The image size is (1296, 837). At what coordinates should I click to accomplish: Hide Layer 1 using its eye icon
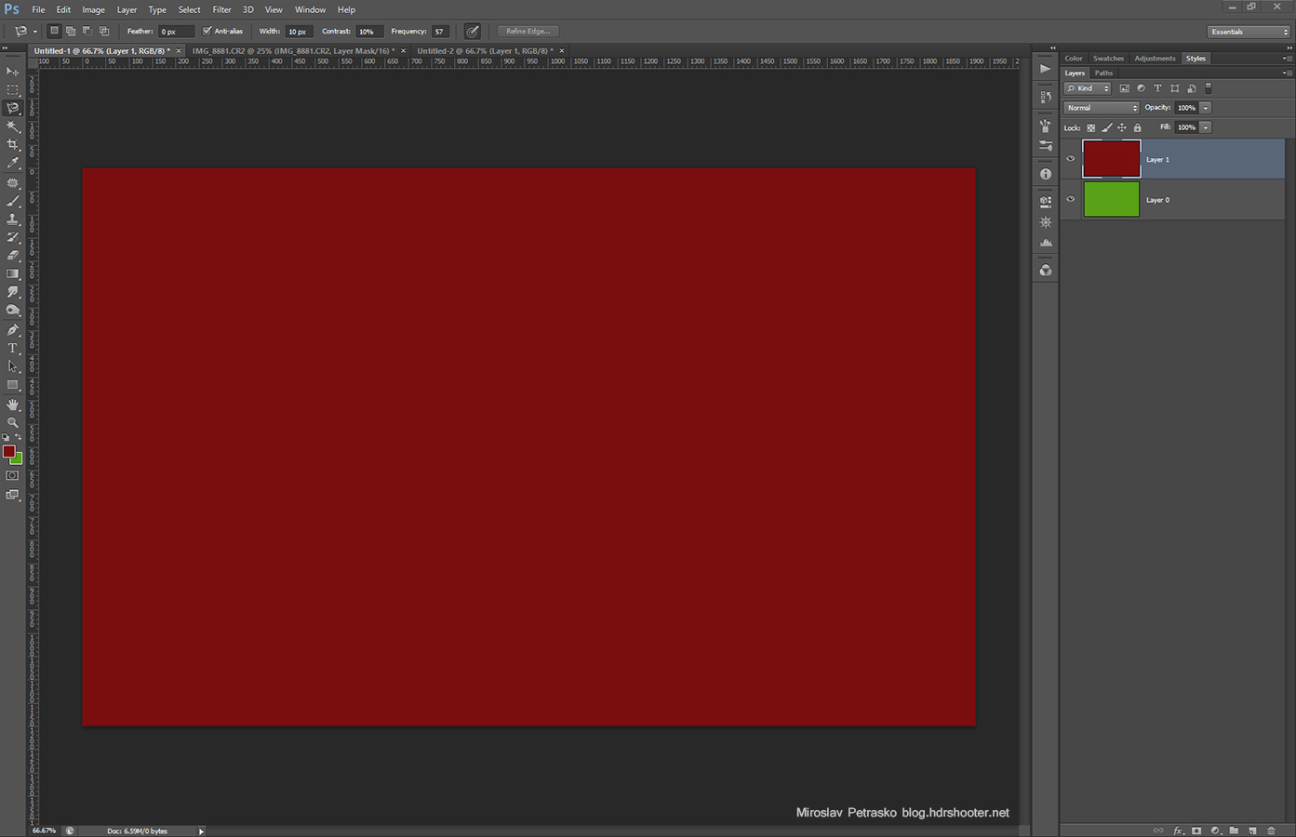point(1070,159)
